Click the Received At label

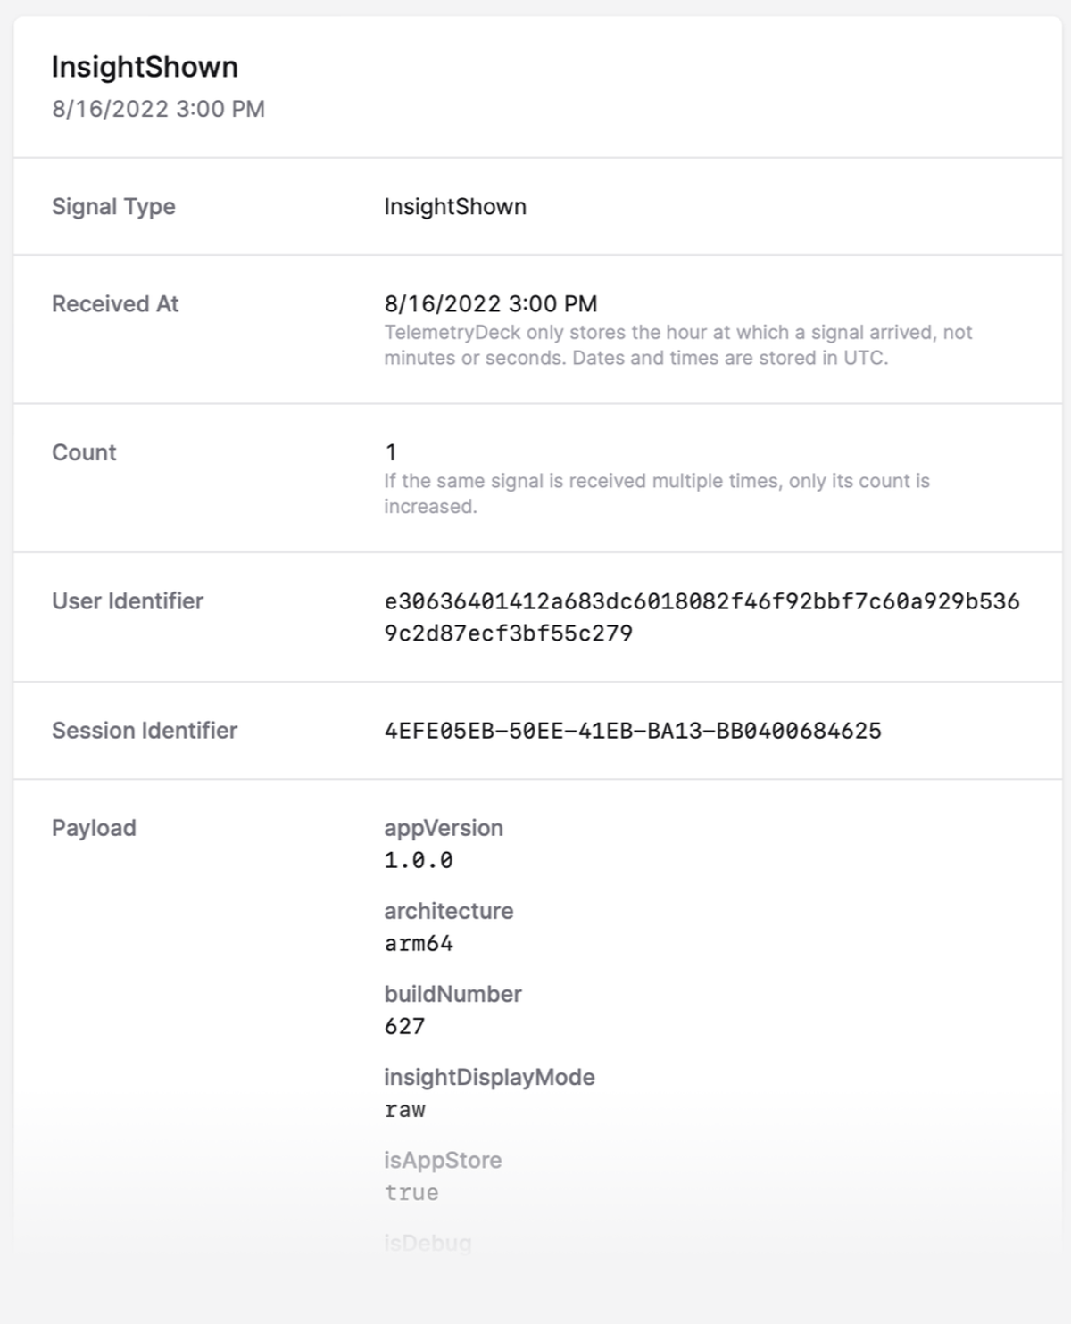click(x=115, y=304)
